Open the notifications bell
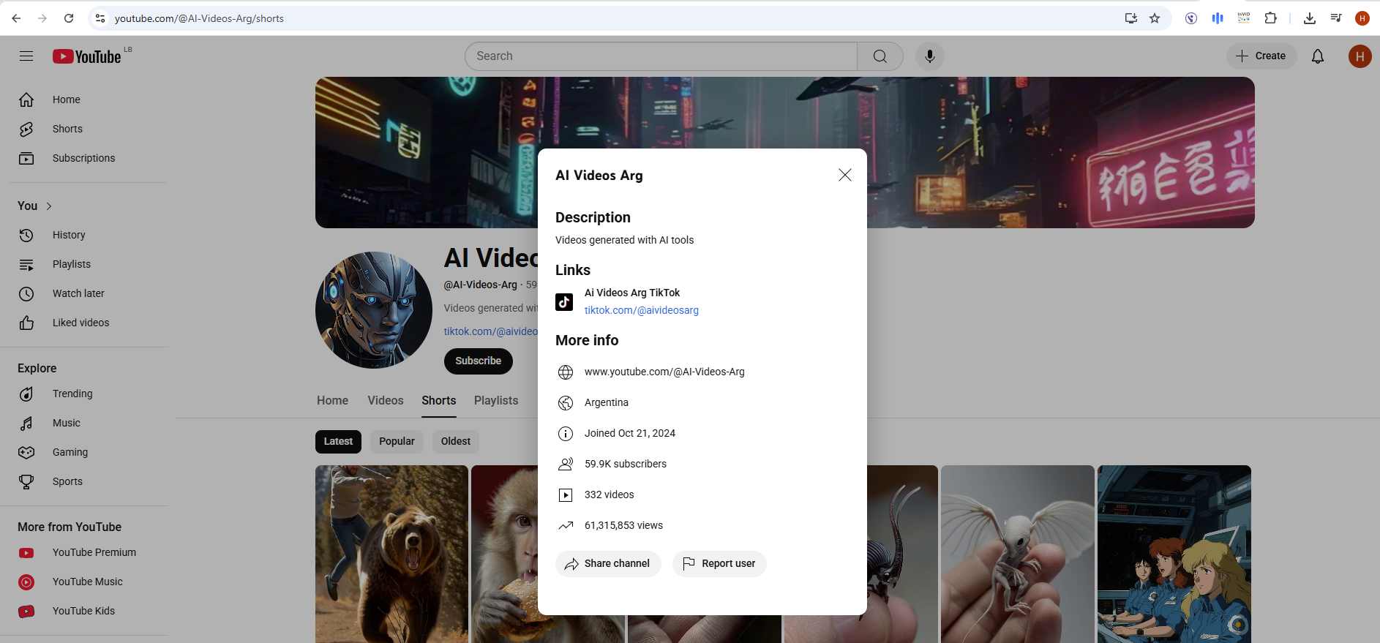1380x643 pixels. (x=1317, y=56)
